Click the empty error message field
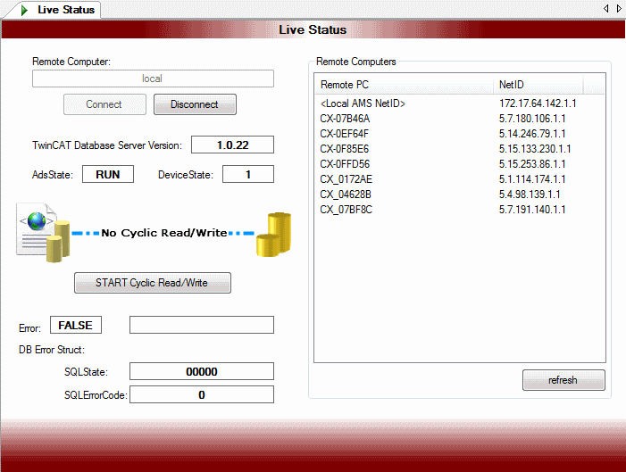 click(x=202, y=325)
